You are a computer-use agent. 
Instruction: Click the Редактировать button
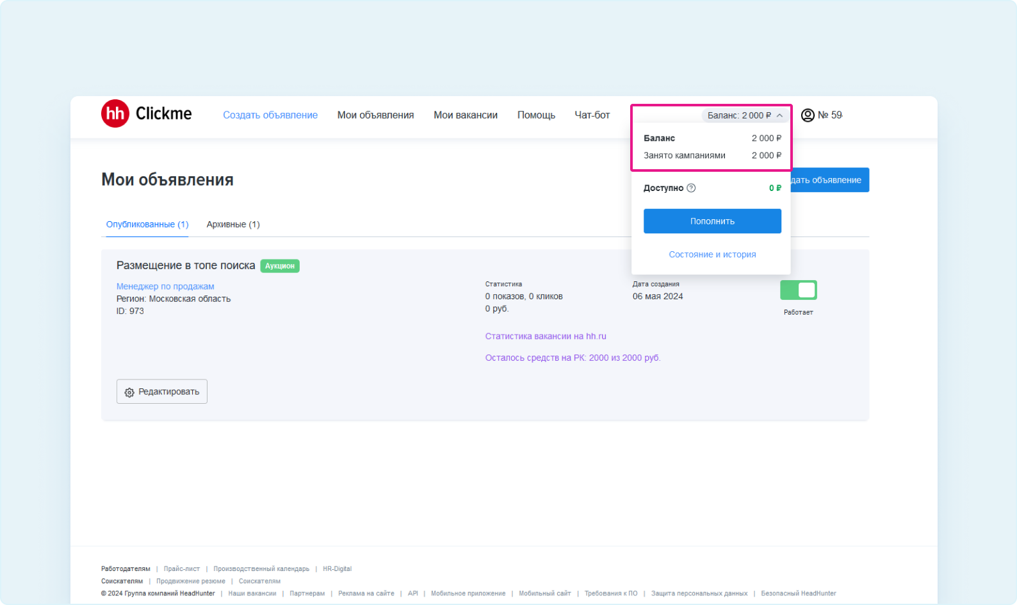tap(162, 392)
